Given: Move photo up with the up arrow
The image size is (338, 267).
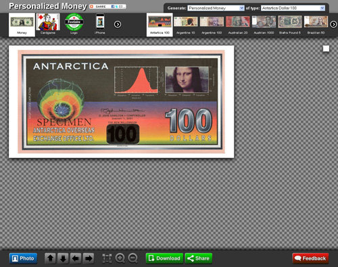Looking at the screenshot, I should click(x=50, y=258).
